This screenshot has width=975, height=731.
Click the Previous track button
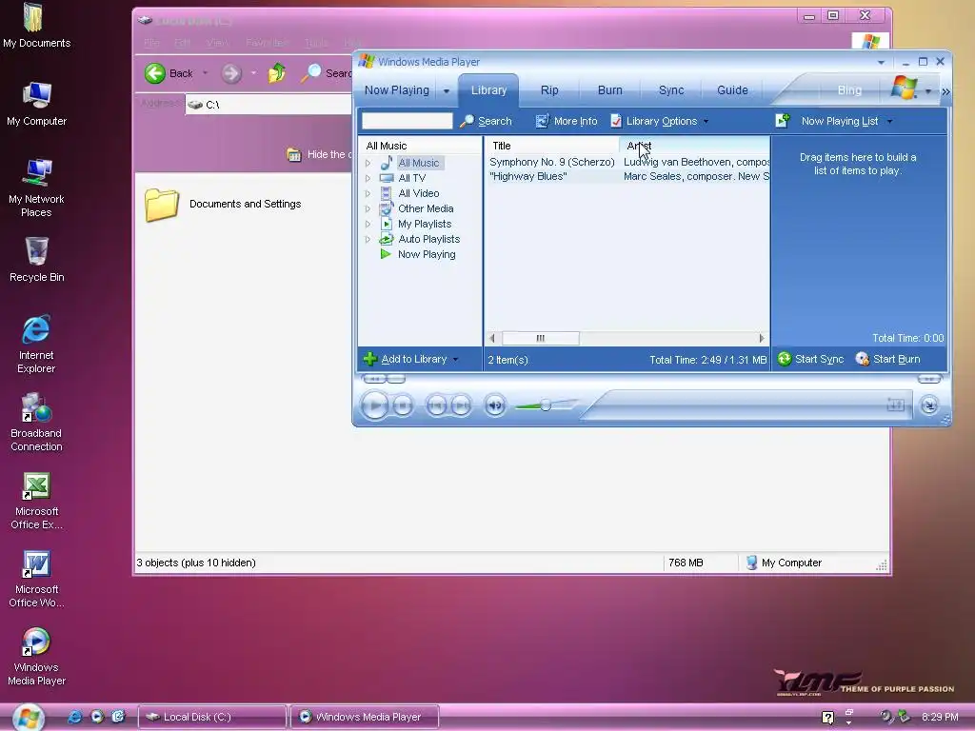[x=436, y=405]
